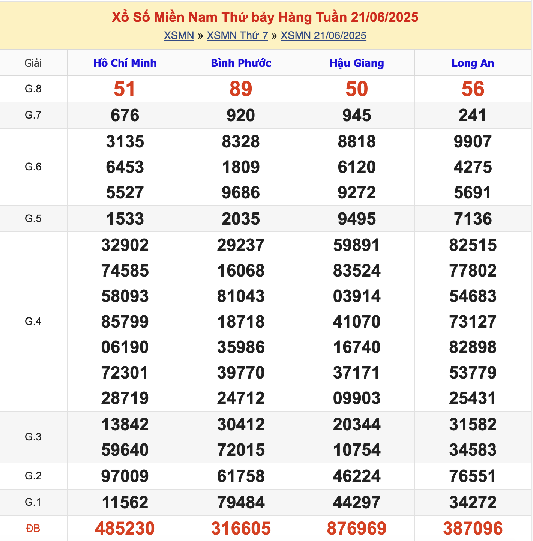Select ĐB special prize 316605
This screenshot has width=533, height=541.
tap(241, 529)
